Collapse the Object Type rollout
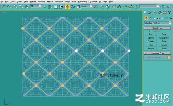 (x=157, y=28)
